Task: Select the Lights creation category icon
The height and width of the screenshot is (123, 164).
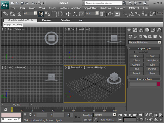Action: pyautogui.click(x=140, y=37)
